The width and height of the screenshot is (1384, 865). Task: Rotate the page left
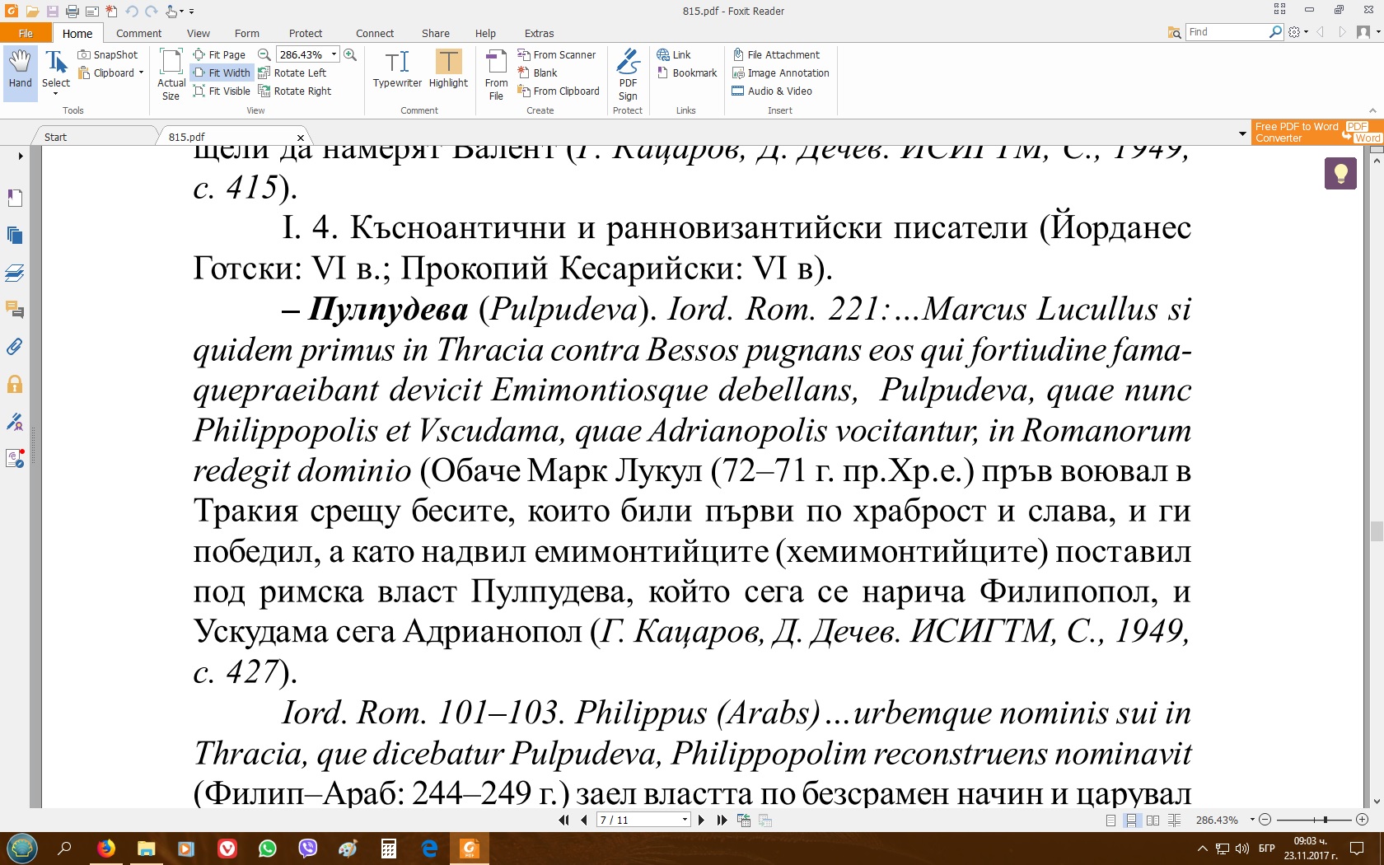[x=292, y=73]
